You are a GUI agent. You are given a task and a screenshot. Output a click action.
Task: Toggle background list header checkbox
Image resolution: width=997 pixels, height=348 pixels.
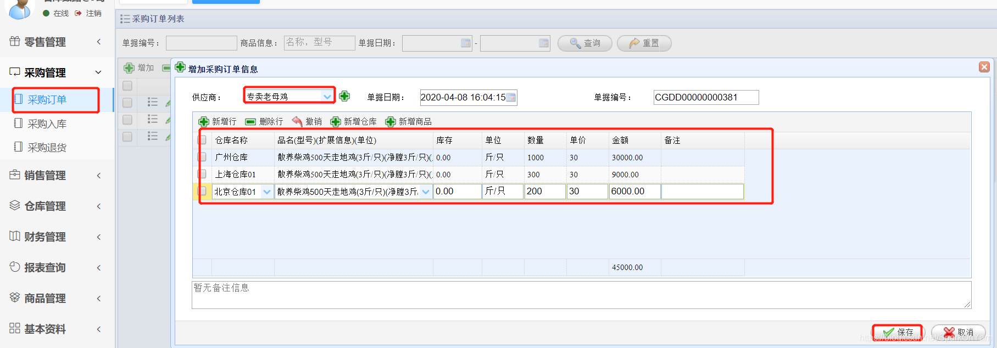tap(127, 86)
